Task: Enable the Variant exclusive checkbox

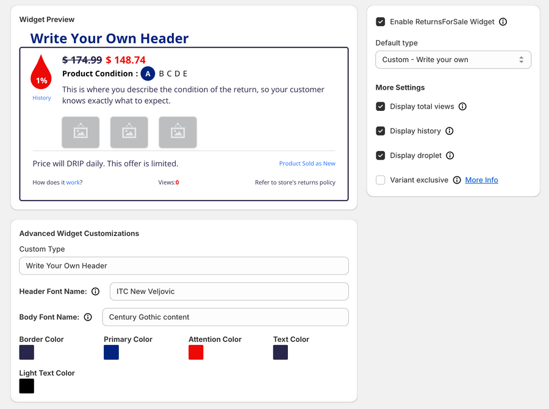Action: pos(381,180)
